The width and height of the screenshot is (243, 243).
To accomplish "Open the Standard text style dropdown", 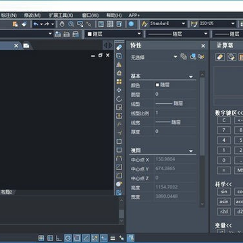I will tap(183, 24).
